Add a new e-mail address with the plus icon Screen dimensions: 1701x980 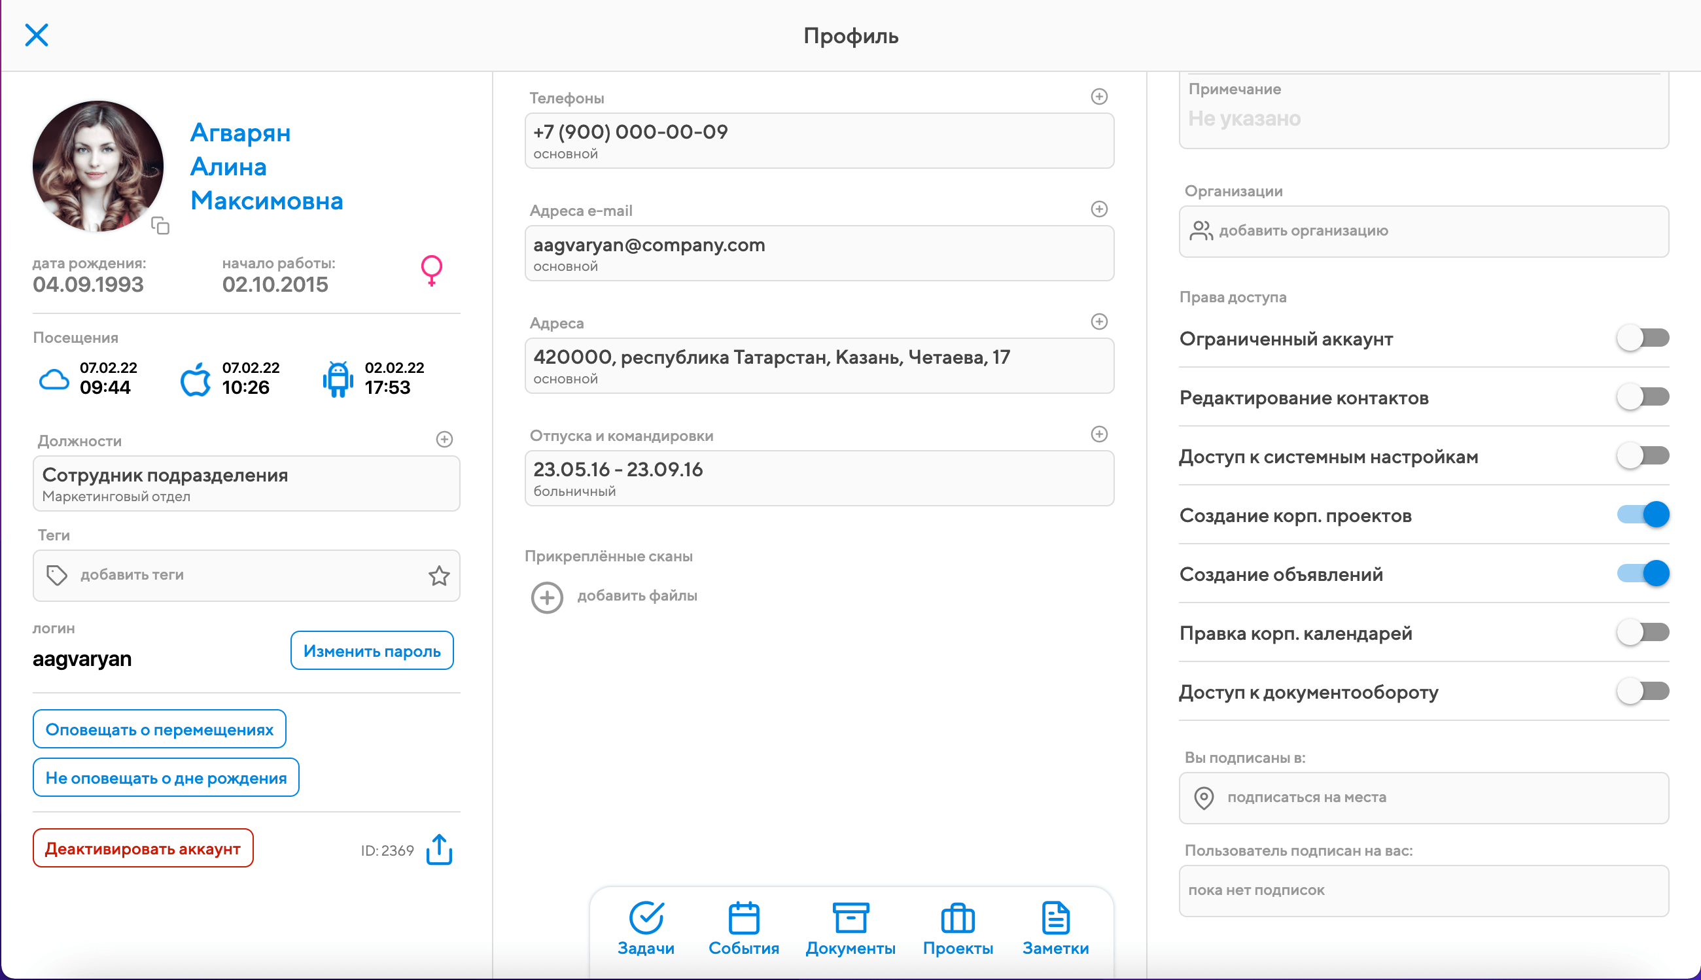coord(1098,209)
